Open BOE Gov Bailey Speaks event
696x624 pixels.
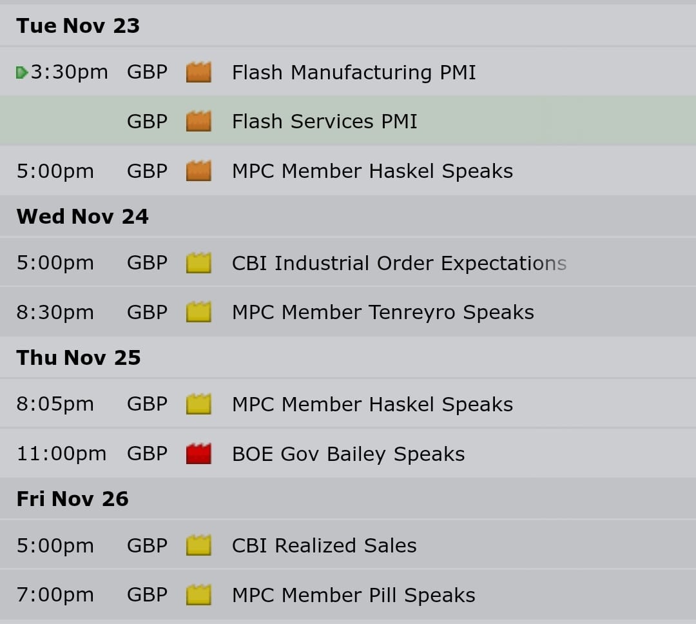click(349, 454)
